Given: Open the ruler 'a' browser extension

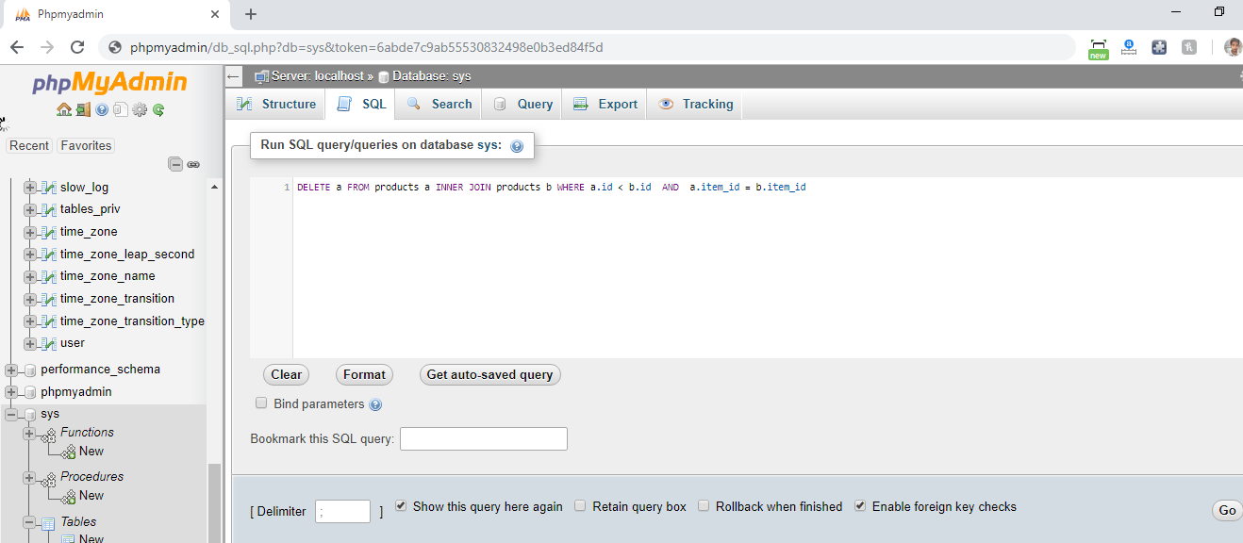Looking at the screenshot, I should [x=1129, y=46].
